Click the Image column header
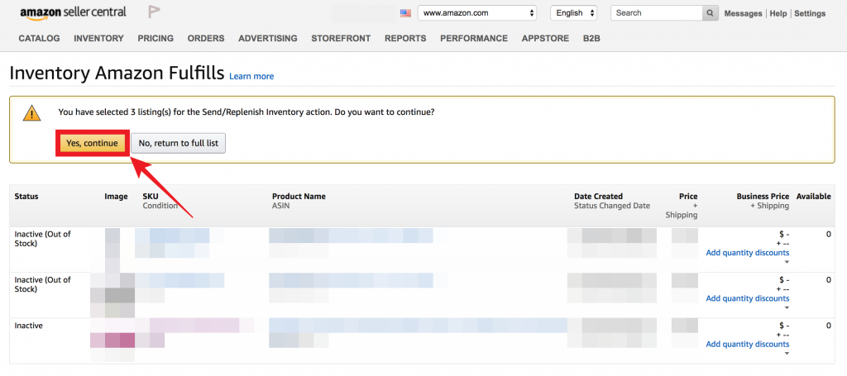Screen dimensions: 847x376 pos(116,197)
